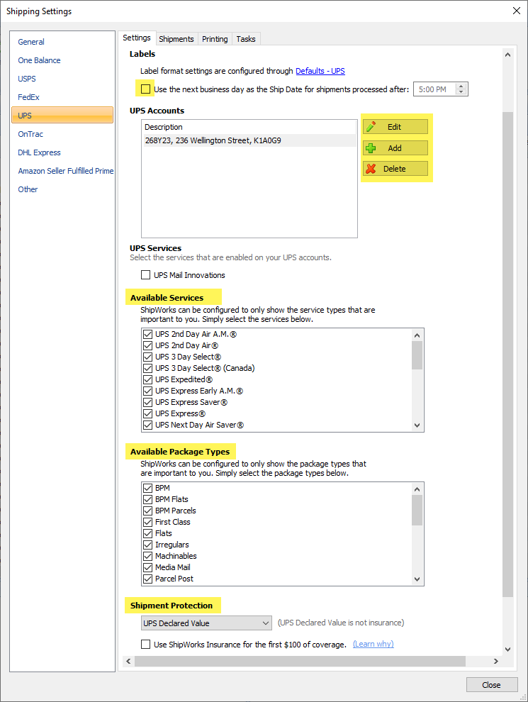Uncheck First Class package type
Viewport: 528px width, 702px height.
[x=147, y=522]
